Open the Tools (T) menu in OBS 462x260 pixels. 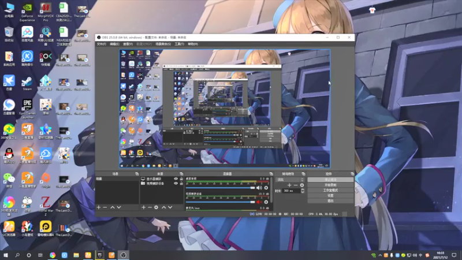click(179, 44)
